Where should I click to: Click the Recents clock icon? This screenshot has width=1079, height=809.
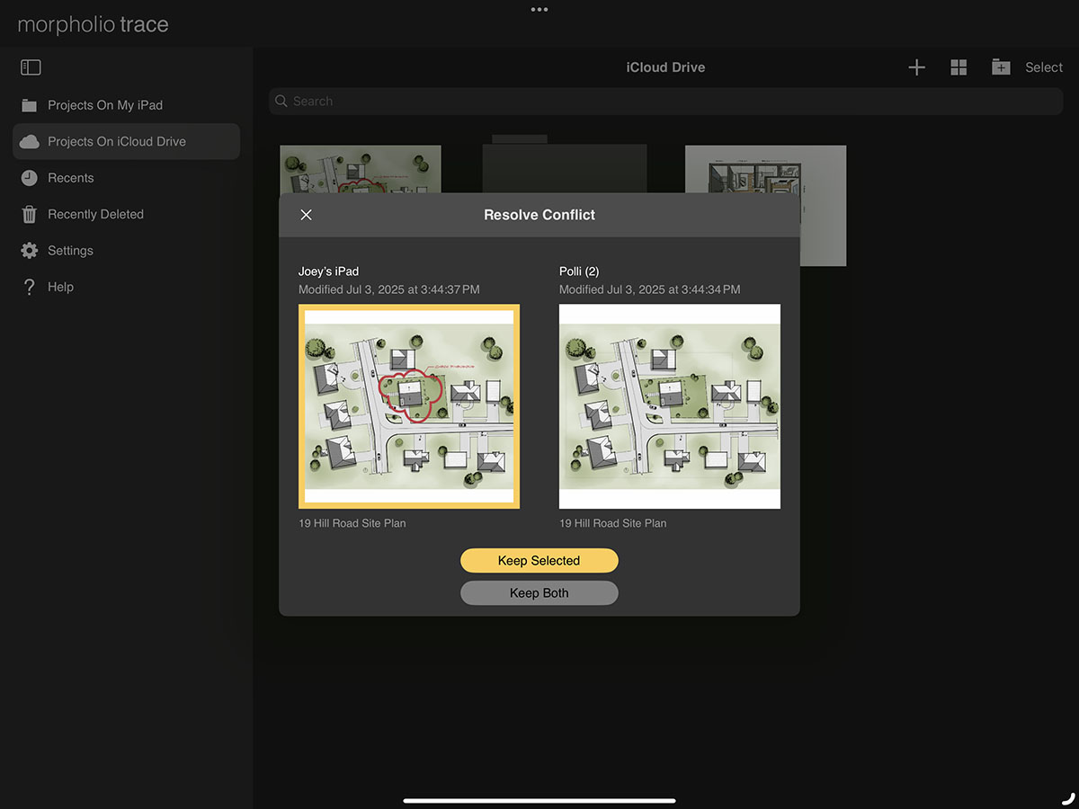[30, 178]
